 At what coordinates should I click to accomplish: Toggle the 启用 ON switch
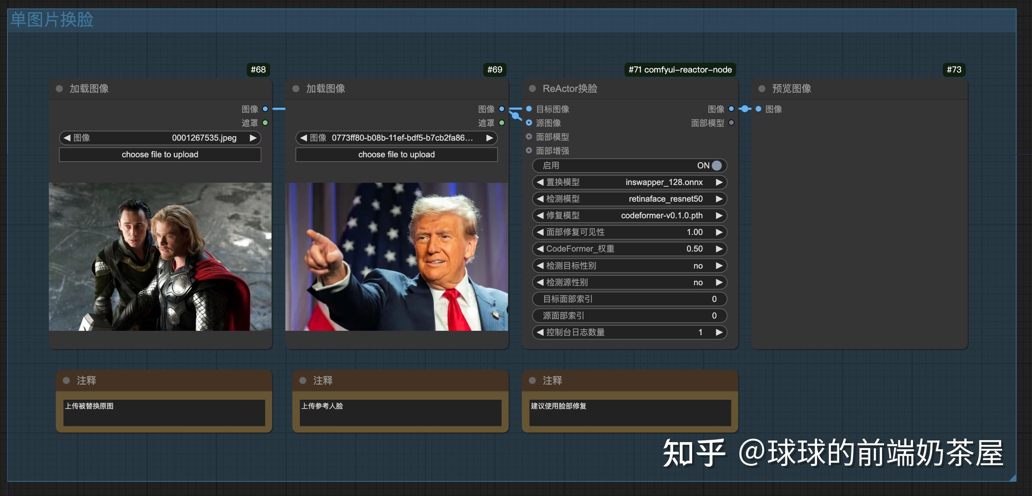[716, 165]
